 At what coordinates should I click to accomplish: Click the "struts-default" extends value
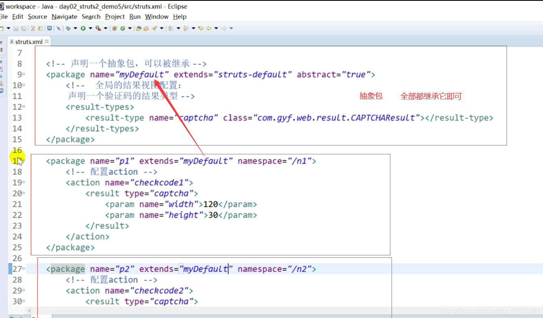click(x=253, y=74)
